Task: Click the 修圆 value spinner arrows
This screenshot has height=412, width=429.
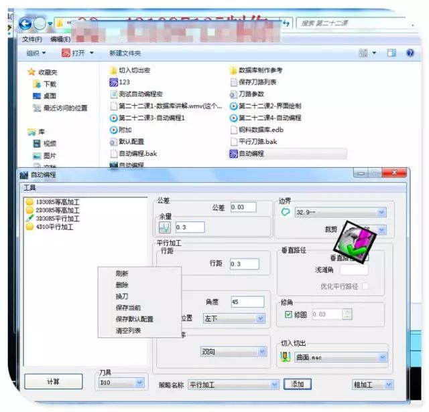Action: 347,314
